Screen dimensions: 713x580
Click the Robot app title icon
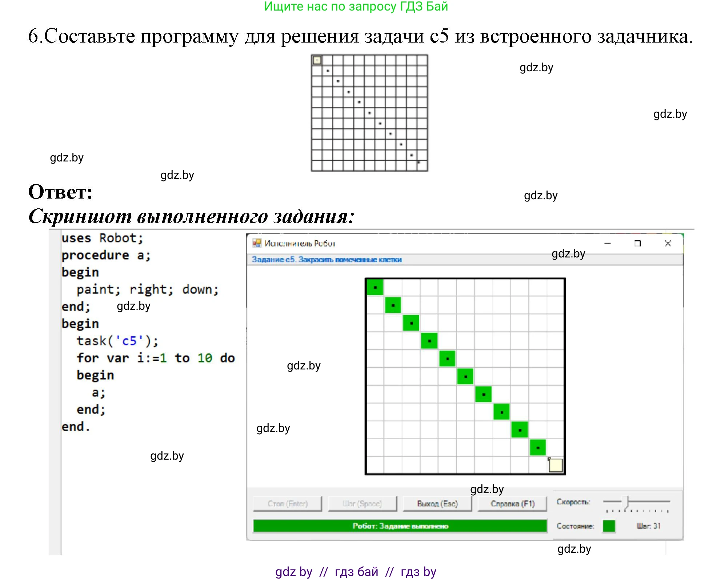tap(257, 243)
